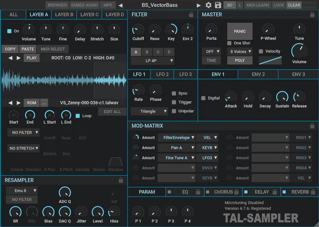The width and height of the screenshot is (319, 227).
Task: Select next sample arrow next to ROM
Action: tap(19, 103)
